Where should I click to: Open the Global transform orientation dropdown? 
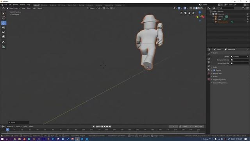point(92,8)
